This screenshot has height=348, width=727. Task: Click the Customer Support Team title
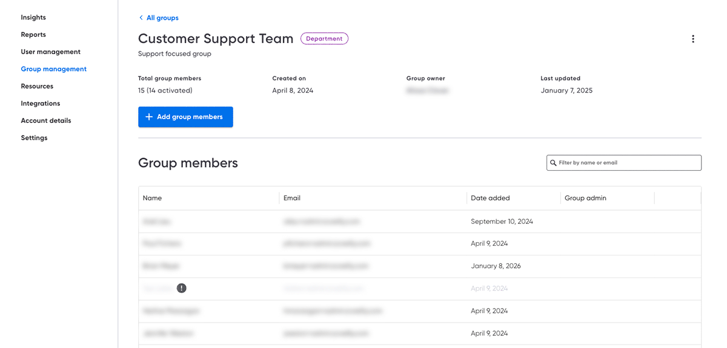[x=216, y=39]
